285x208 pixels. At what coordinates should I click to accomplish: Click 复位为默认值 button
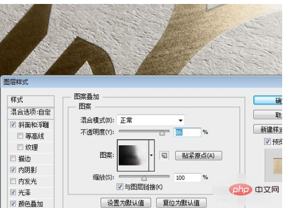coord(182,203)
